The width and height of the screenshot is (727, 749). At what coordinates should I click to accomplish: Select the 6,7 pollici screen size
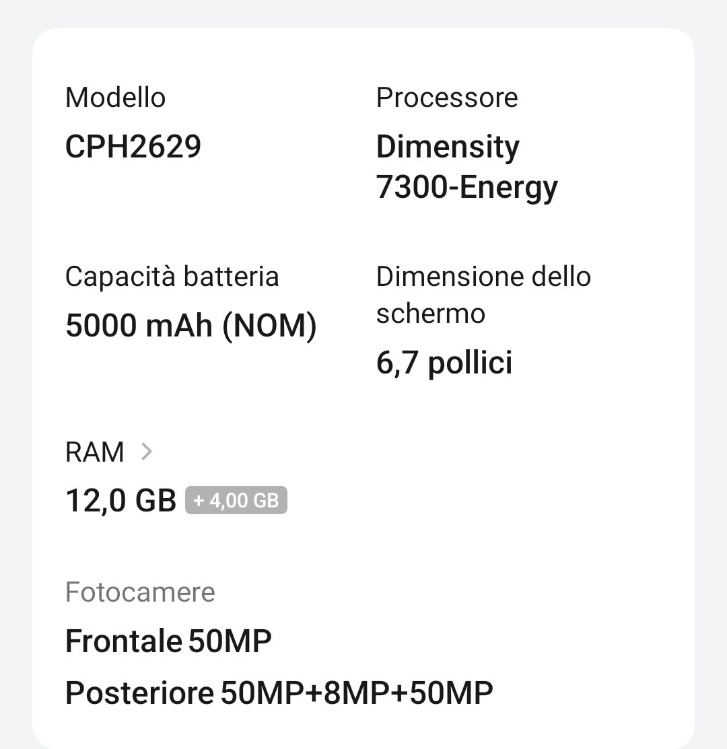point(444,363)
